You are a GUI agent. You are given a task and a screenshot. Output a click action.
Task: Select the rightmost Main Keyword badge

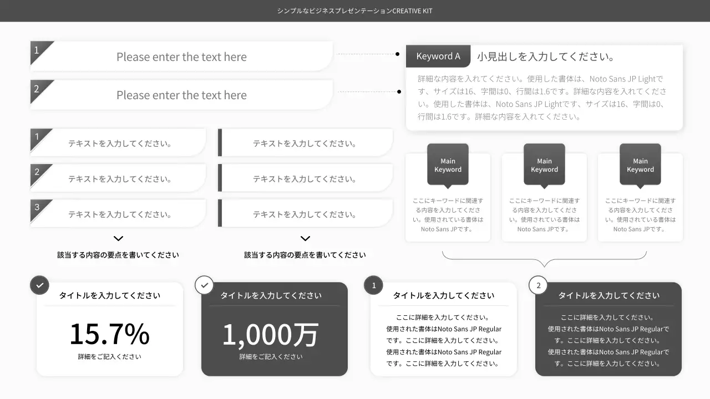[640, 165]
